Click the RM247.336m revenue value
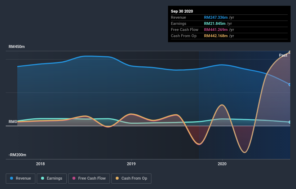The height and width of the screenshot is (189, 296). (216, 17)
